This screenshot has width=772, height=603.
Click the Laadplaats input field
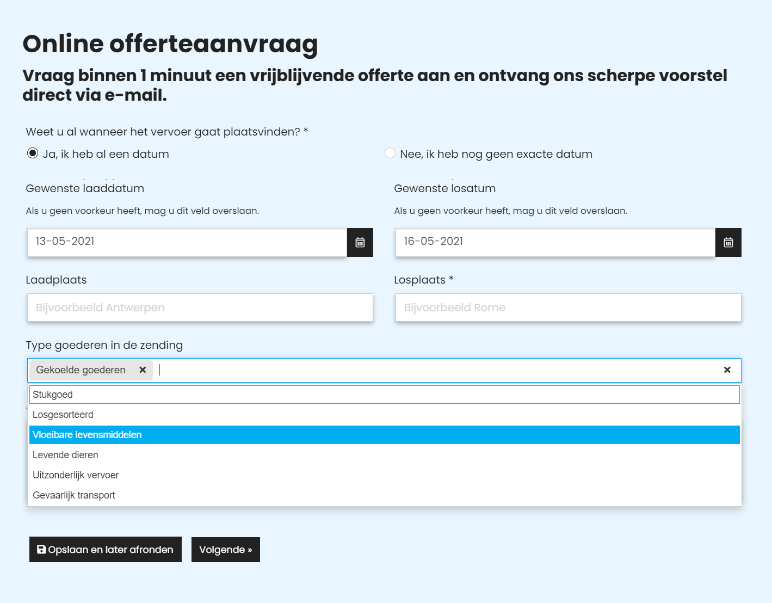pyautogui.click(x=200, y=307)
